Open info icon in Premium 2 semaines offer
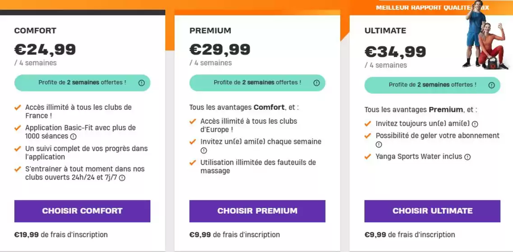 click(x=317, y=83)
